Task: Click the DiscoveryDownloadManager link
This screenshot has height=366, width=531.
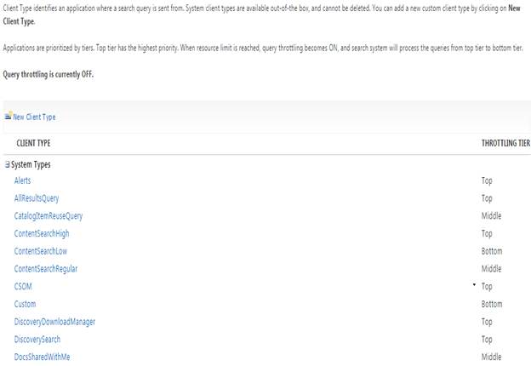Action: coord(54,322)
